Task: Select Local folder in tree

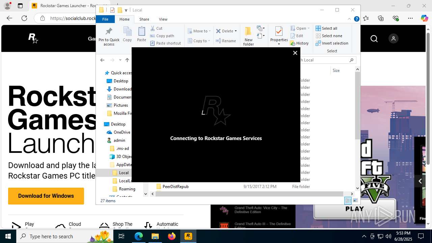Action: coord(120,173)
